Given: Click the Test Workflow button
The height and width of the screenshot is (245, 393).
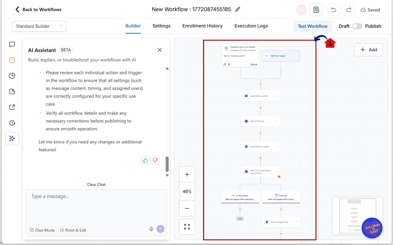Looking at the screenshot, I should (x=312, y=26).
